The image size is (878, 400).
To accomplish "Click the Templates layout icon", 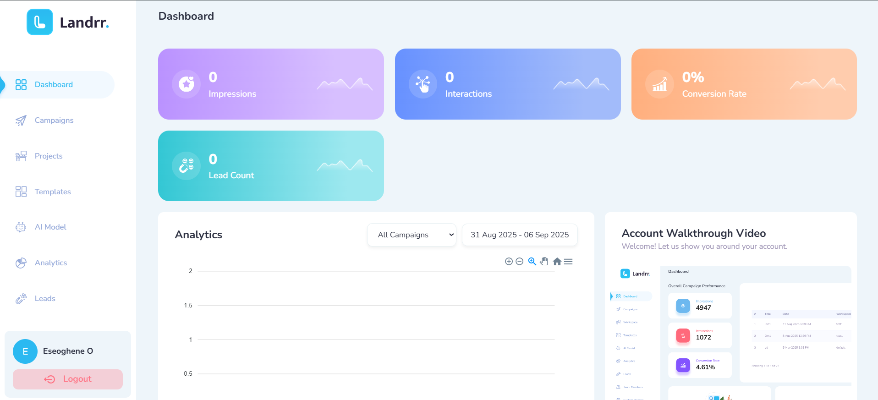I will click(21, 192).
